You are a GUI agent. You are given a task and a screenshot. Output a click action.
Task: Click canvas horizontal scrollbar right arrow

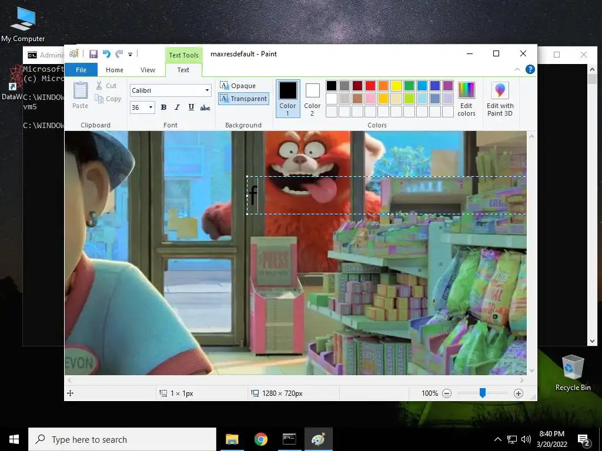(522, 380)
